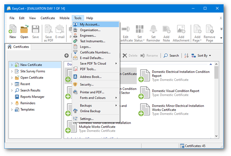Choose Engineers from the Tools menu
Viewport: 231px width, 156px height.
(x=96, y=35)
